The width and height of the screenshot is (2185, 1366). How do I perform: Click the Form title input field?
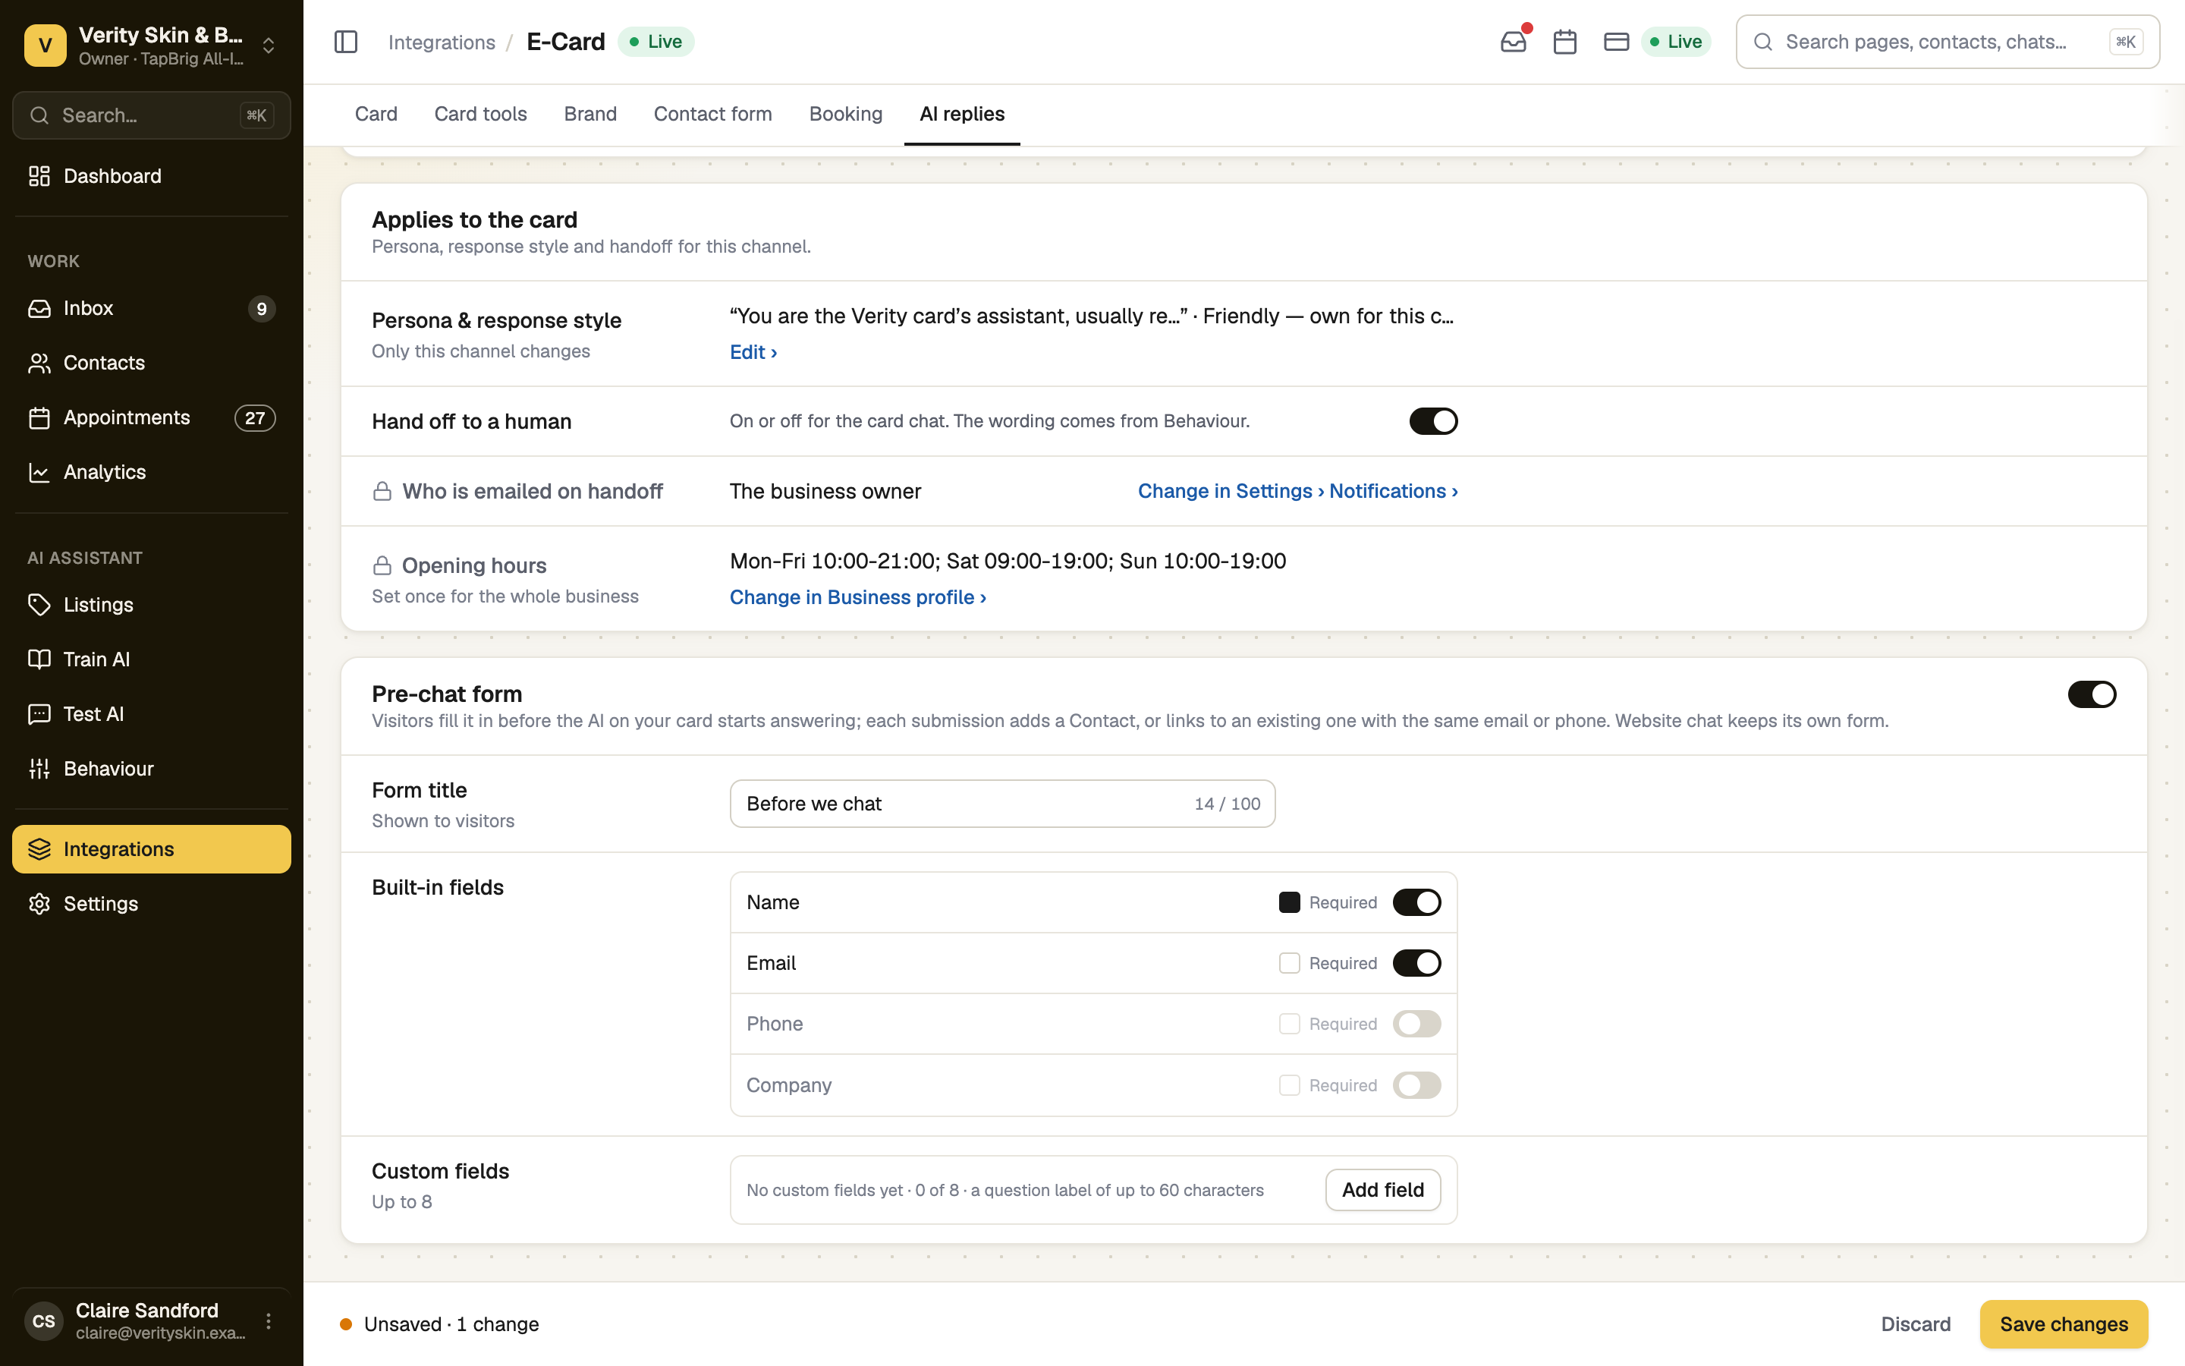(1002, 803)
